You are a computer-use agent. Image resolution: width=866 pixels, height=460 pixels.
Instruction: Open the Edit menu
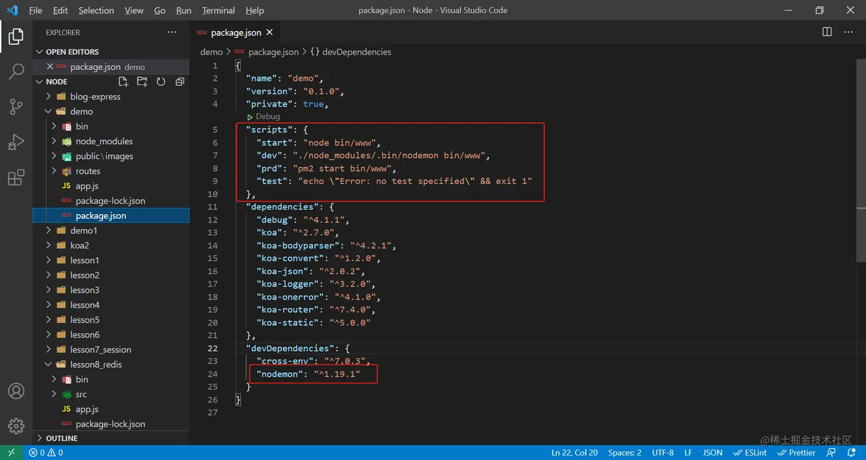coord(60,10)
